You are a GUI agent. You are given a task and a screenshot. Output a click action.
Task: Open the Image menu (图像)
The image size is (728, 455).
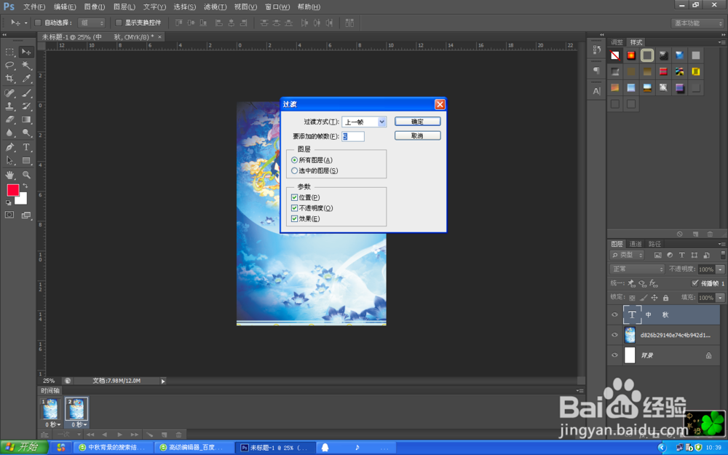coord(95,7)
